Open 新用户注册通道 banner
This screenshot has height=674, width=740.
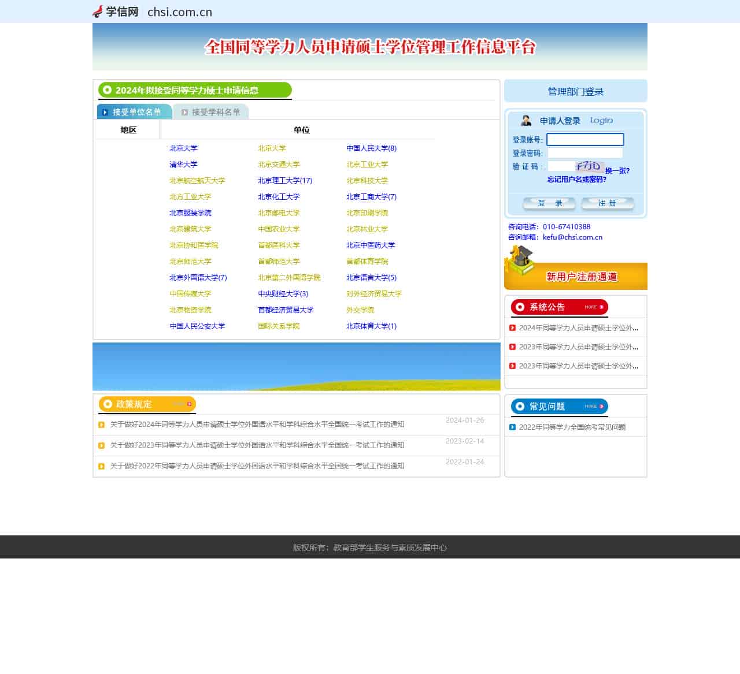click(x=576, y=276)
